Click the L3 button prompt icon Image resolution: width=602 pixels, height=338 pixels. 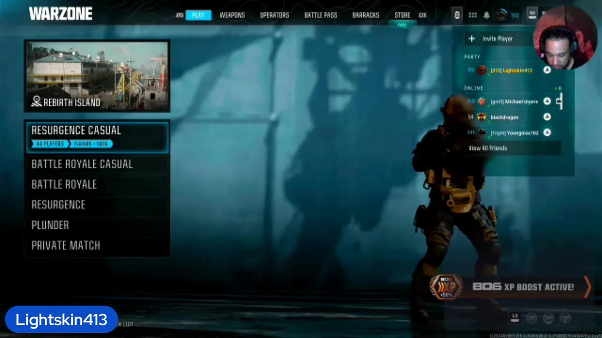coord(515,318)
